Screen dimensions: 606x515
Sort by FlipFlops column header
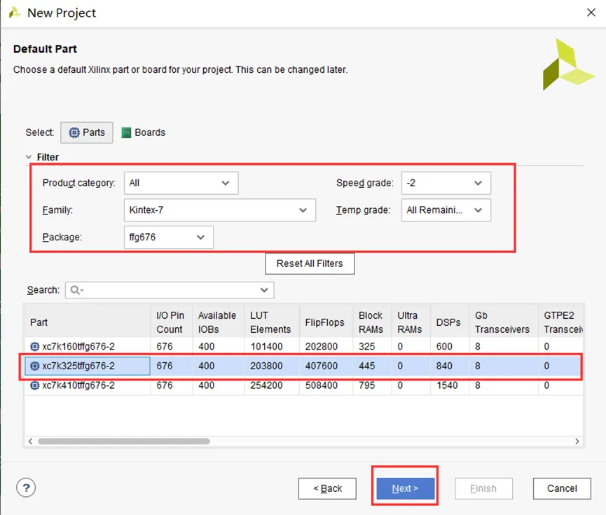click(x=326, y=322)
